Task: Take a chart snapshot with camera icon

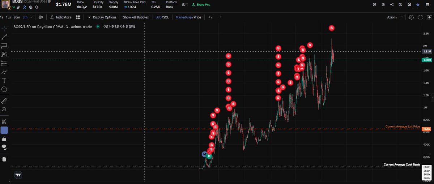Action: click(x=429, y=17)
